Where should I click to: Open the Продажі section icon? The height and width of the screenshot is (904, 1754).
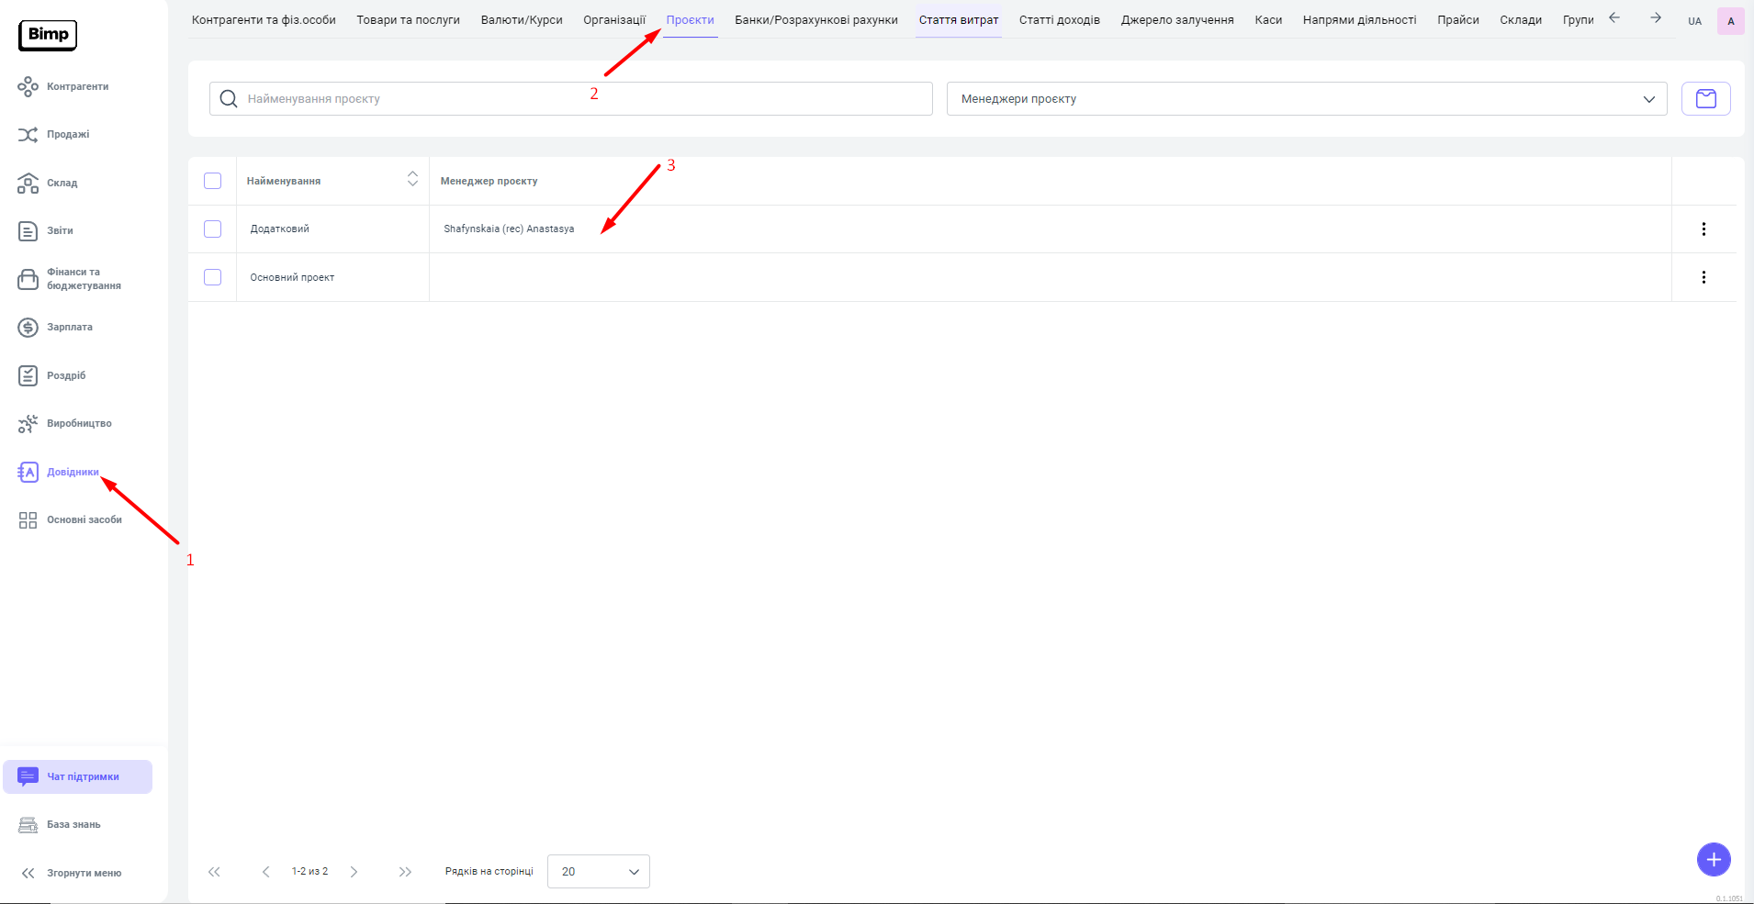click(x=28, y=135)
